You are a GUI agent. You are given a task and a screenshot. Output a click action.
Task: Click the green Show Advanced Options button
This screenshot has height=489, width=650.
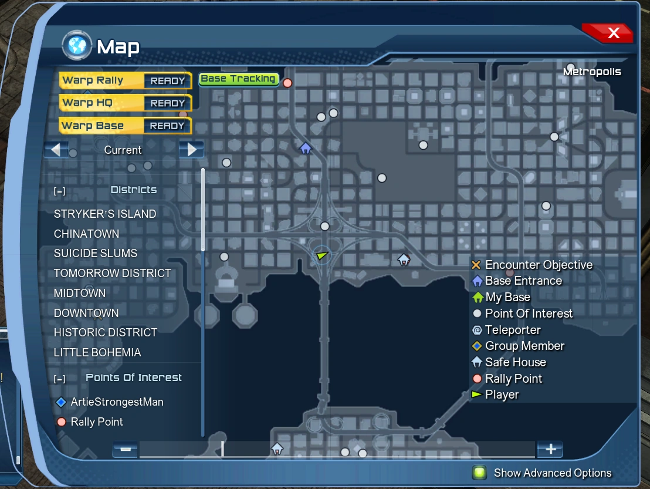pyautogui.click(x=480, y=473)
